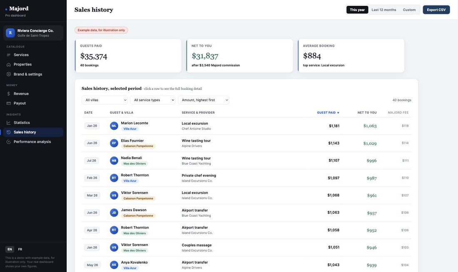The height and width of the screenshot is (272, 458).
Task: Select Last 12 months period
Action: [384, 10]
